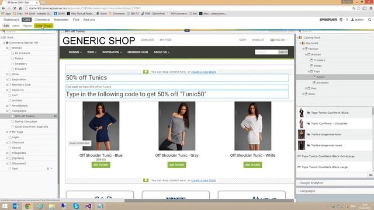Select Tunic Cowlneck - Chocolate catalog entry

click(x=329, y=124)
